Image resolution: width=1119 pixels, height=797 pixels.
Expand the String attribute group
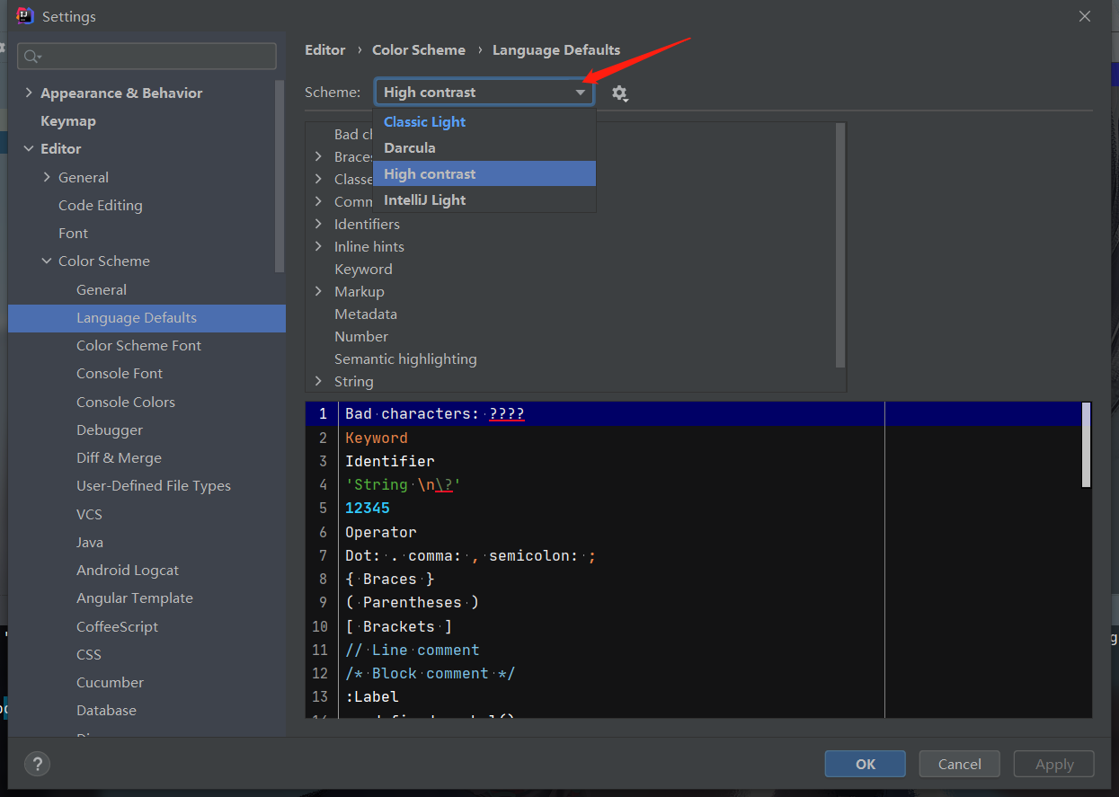pos(318,381)
